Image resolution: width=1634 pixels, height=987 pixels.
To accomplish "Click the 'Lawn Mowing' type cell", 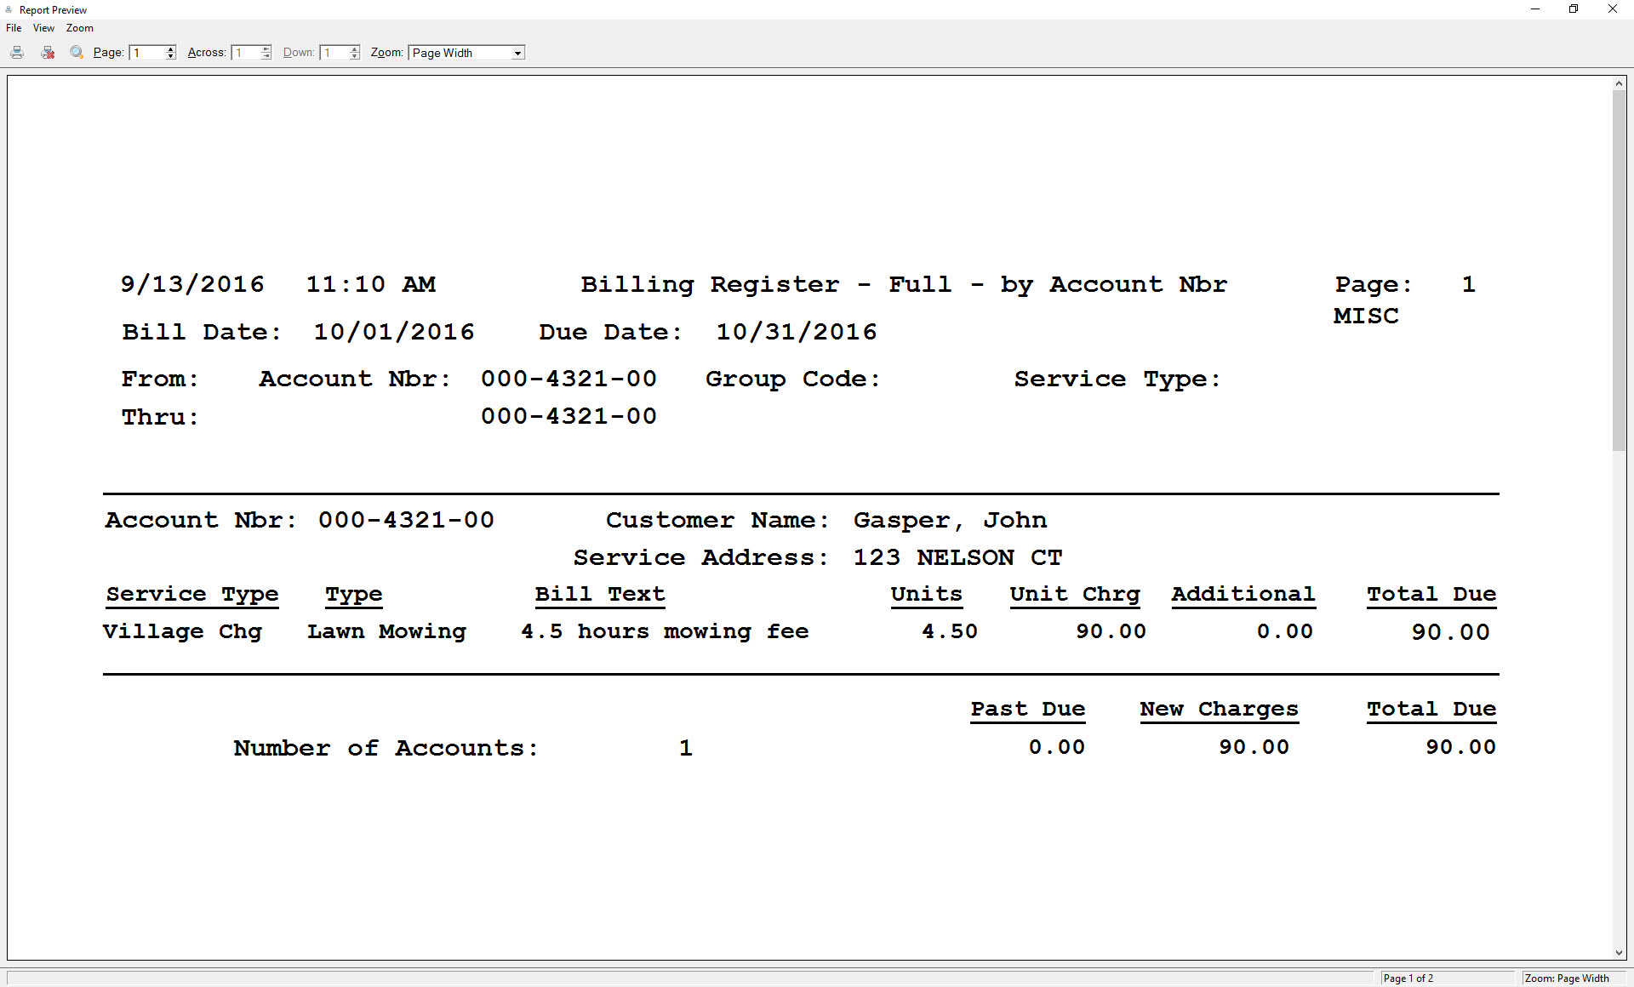I will pos(386,632).
